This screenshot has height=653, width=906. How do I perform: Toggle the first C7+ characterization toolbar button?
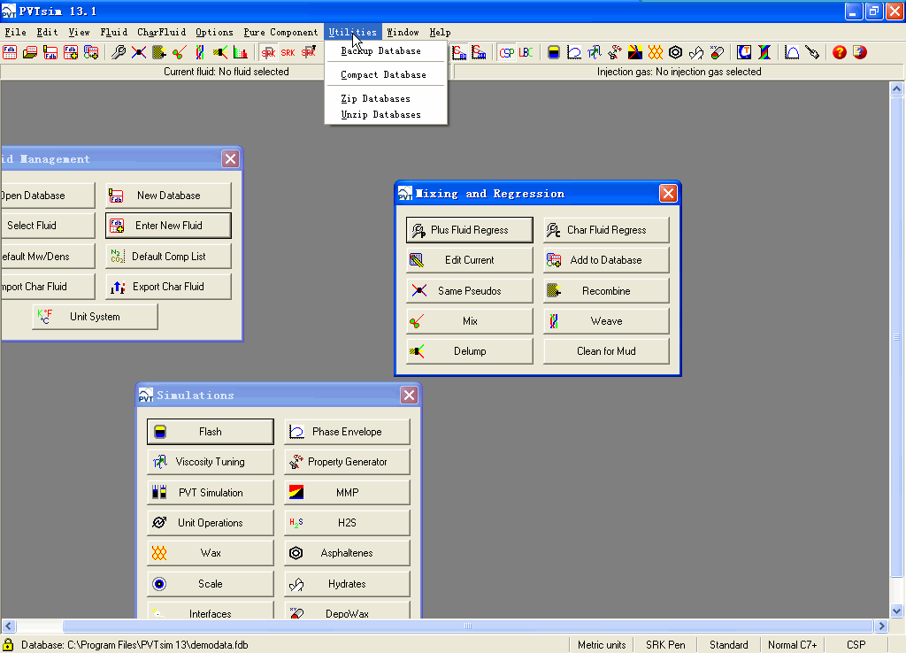(459, 52)
